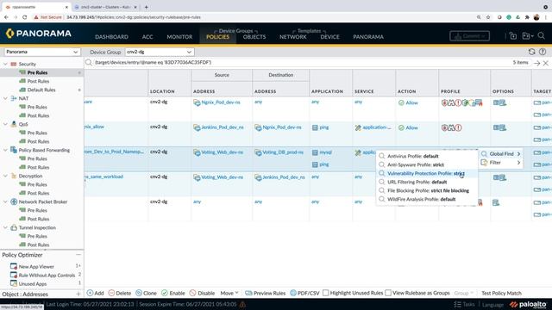Open the Policies tab

217,36
